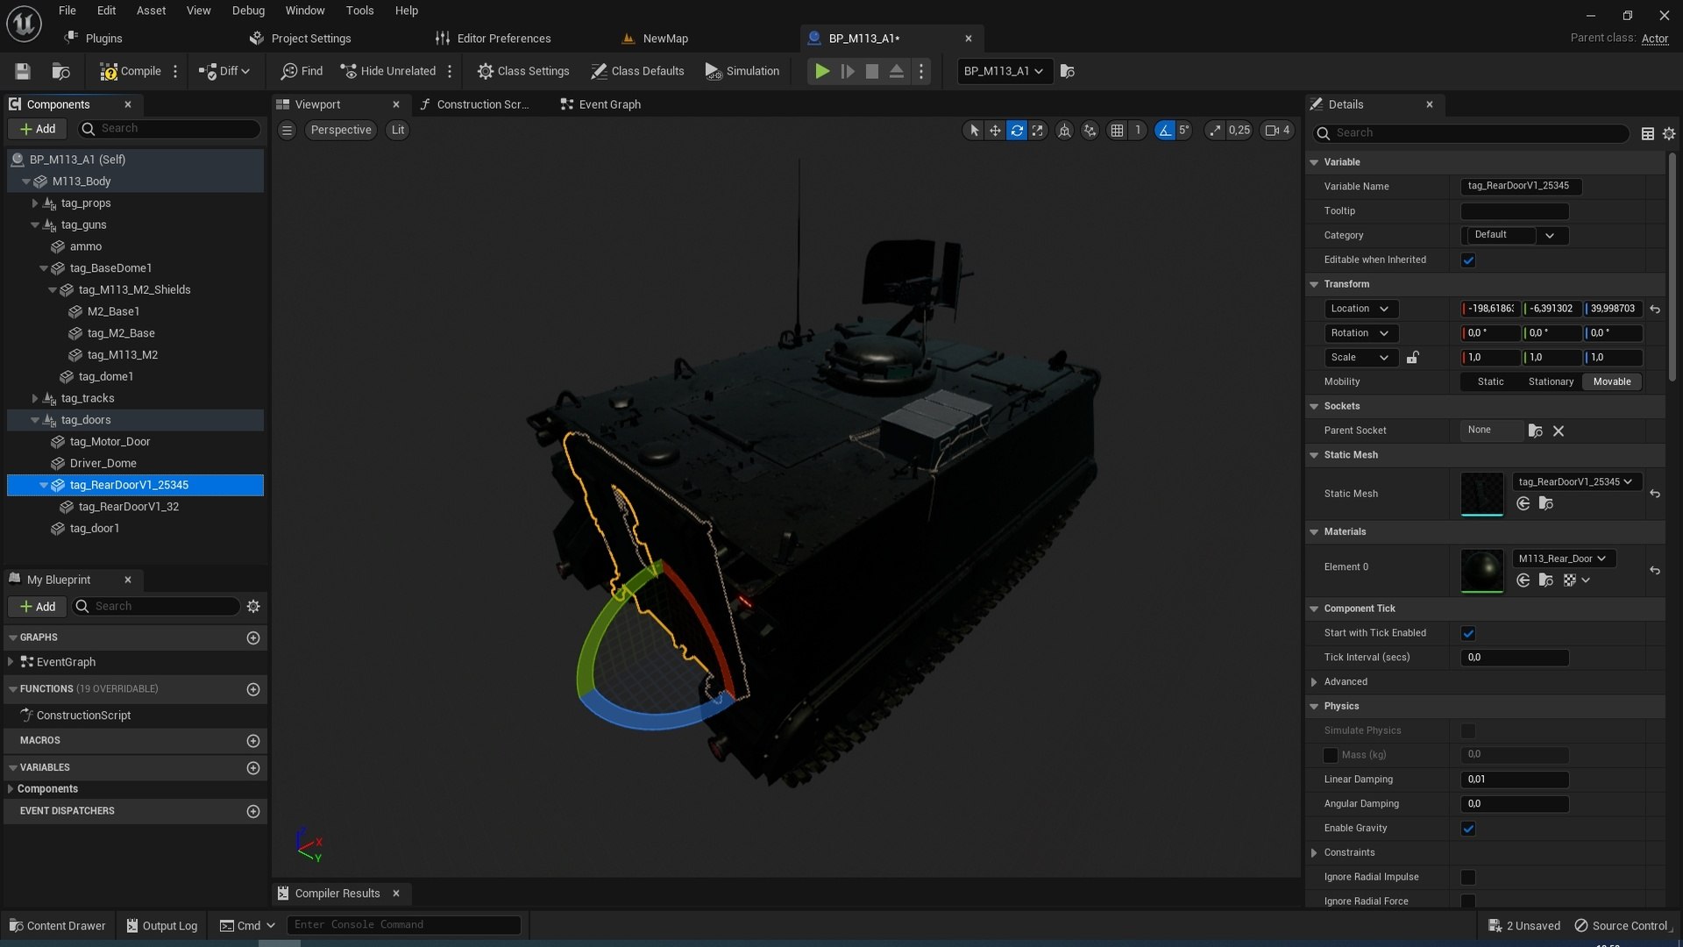This screenshot has height=947, width=1683.
Task: Add a new component
Action: 38,129
